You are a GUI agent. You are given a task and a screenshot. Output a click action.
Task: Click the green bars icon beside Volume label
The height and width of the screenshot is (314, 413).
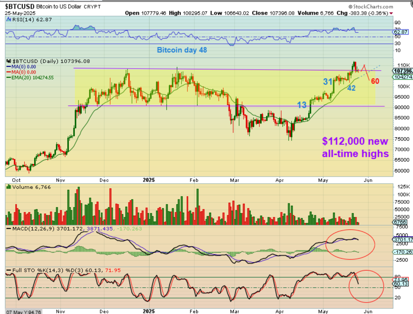point(8,187)
